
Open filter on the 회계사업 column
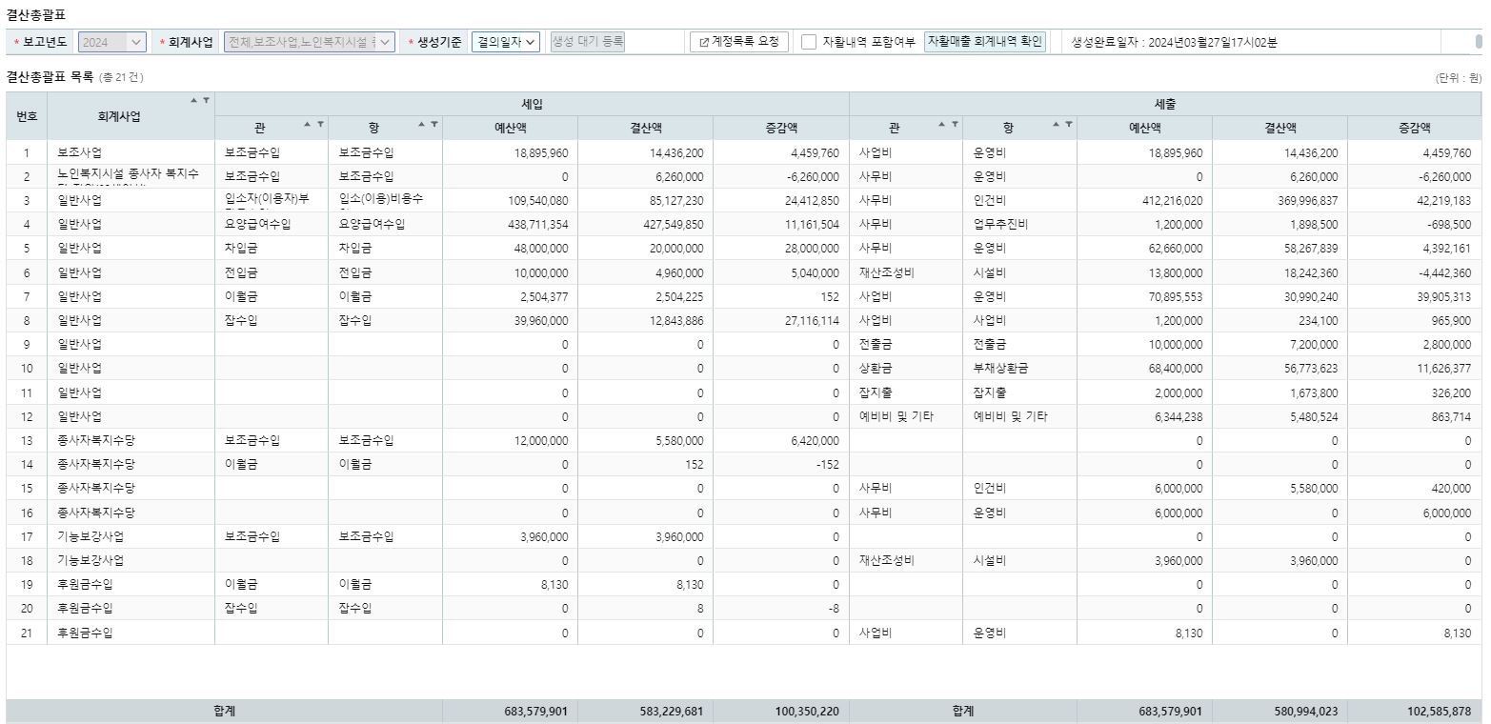pos(206,100)
